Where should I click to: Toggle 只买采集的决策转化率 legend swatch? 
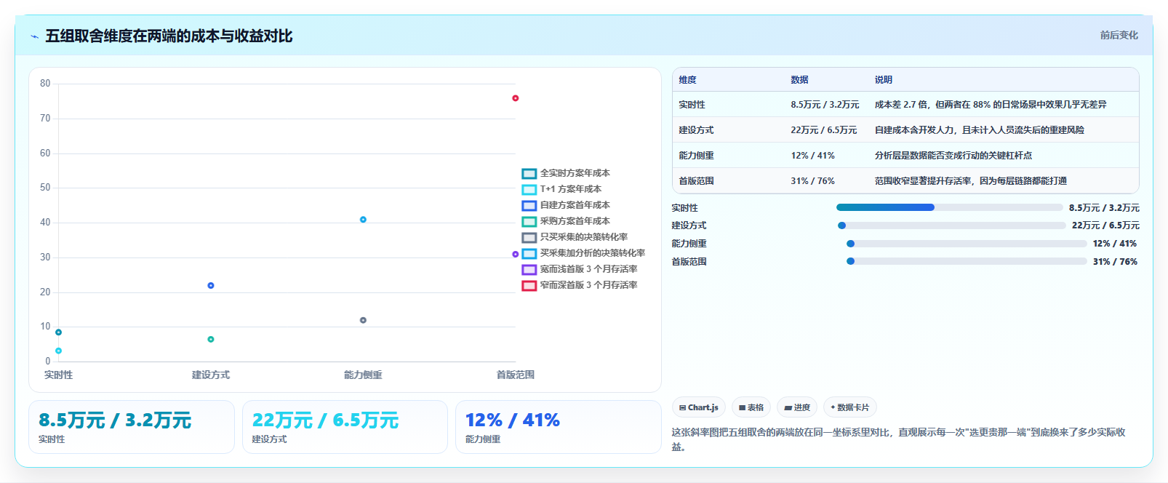pyautogui.click(x=529, y=237)
